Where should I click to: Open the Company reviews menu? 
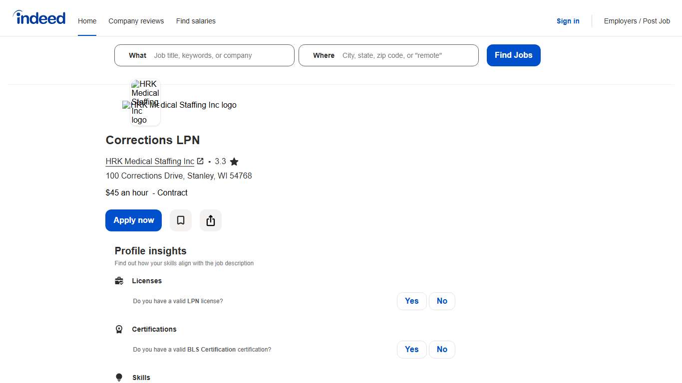136,21
